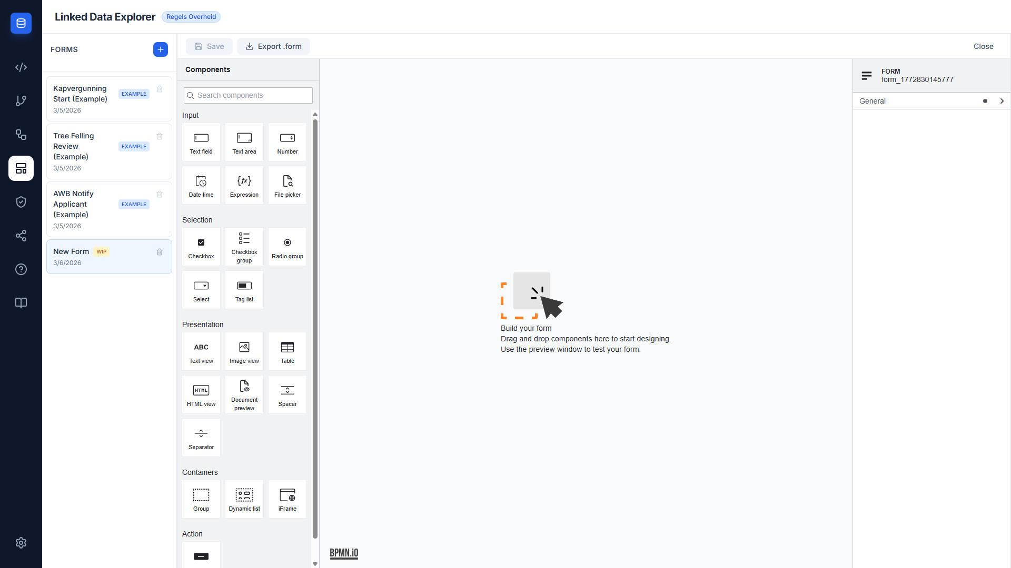Select the Text field input component

pos(201,141)
